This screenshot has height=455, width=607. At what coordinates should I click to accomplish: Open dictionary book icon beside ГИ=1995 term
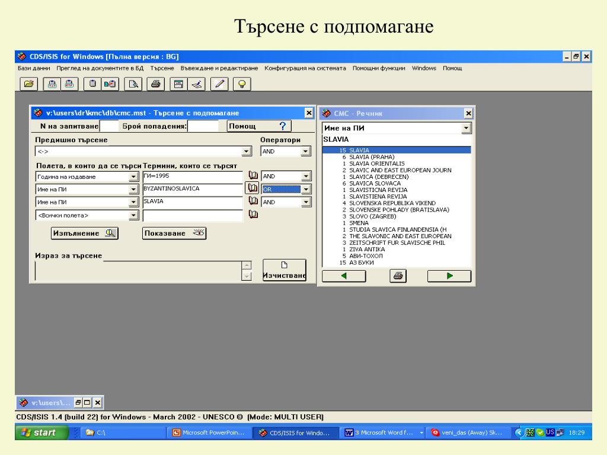pos(253,175)
